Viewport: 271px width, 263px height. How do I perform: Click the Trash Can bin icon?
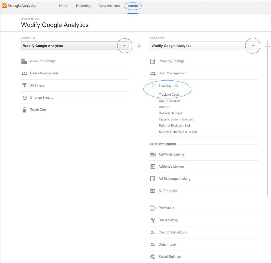tap(25, 110)
